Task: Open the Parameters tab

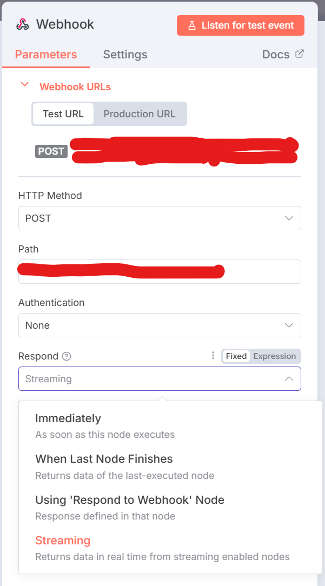Action: coord(46,55)
